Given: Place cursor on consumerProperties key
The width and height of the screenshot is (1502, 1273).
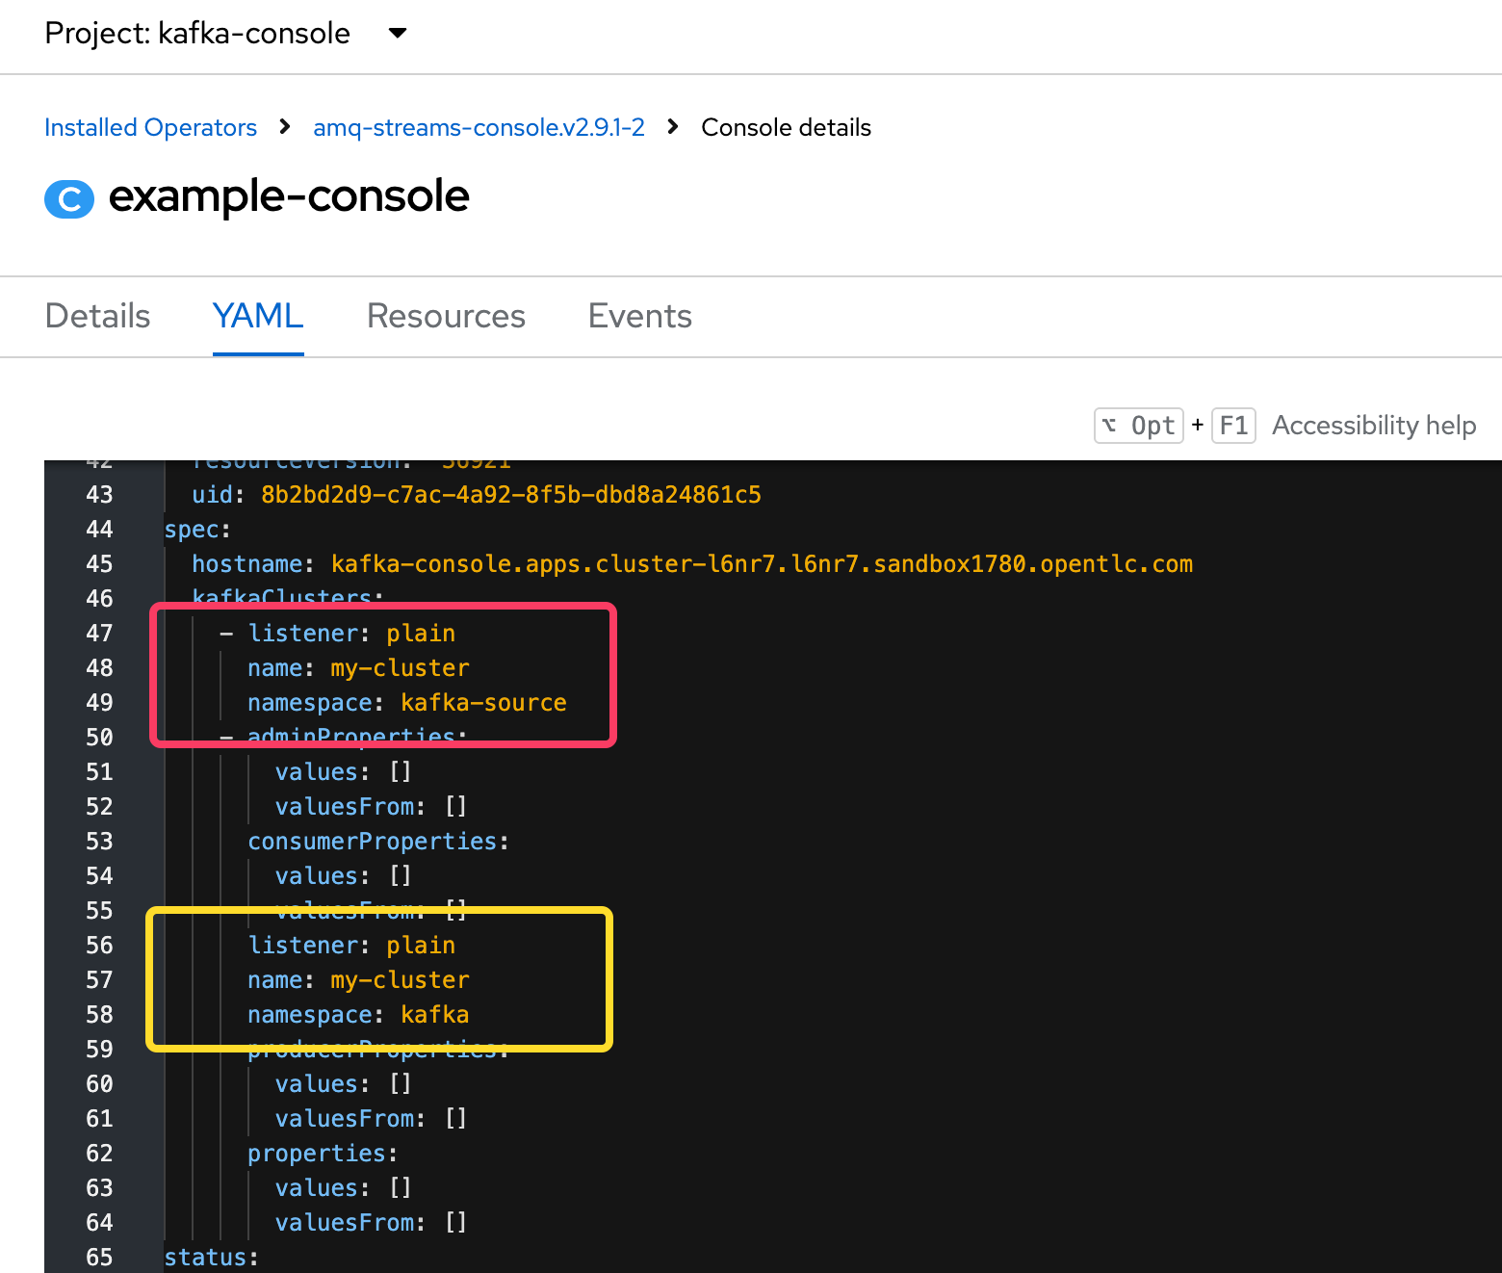Looking at the screenshot, I should tap(372, 842).
